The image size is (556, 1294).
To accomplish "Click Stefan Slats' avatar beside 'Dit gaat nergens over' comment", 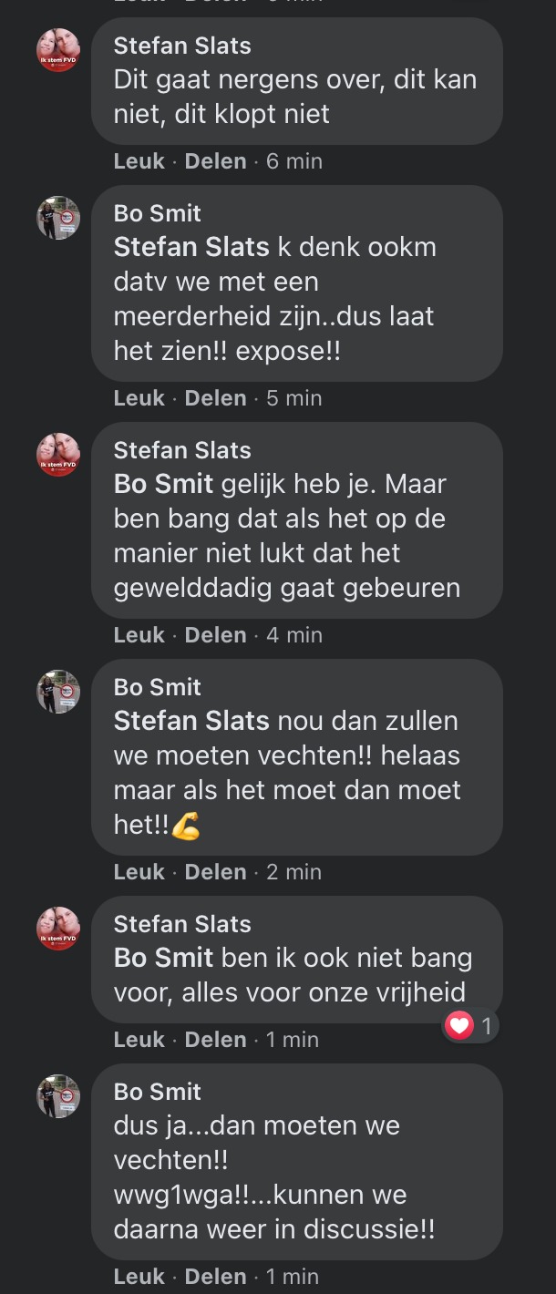I will [x=58, y=50].
